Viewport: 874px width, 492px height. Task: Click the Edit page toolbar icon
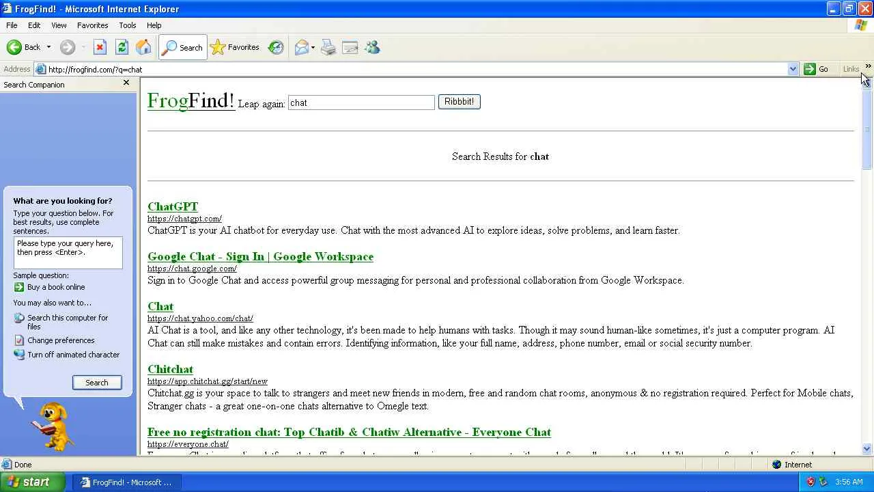350,47
